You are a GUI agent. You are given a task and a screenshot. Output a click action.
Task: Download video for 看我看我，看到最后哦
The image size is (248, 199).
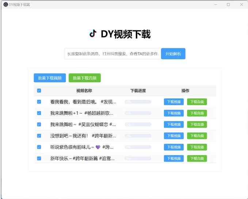[174, 102]
